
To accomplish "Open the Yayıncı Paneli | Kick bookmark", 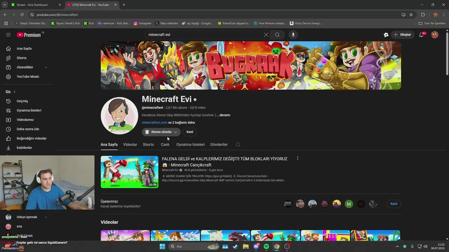I will 66,23.
